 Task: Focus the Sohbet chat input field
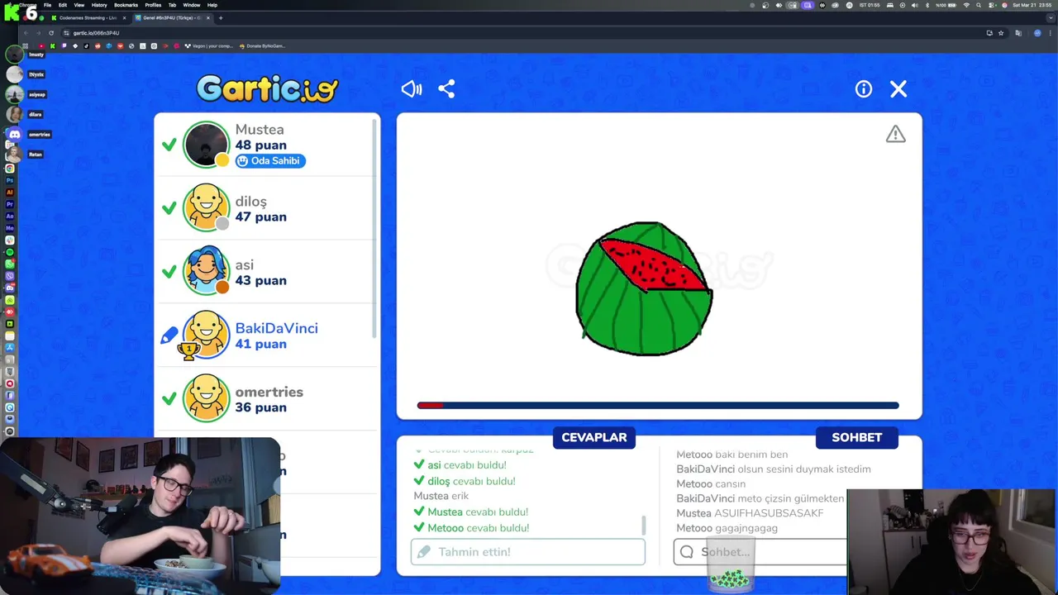tap(760, 551)
